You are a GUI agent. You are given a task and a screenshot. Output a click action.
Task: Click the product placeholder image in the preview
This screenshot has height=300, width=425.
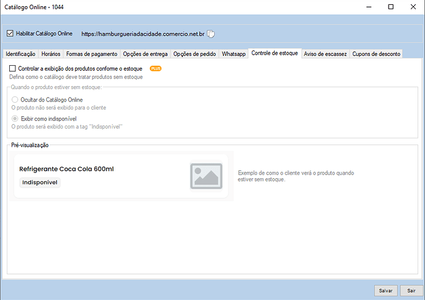click(206, 176)
